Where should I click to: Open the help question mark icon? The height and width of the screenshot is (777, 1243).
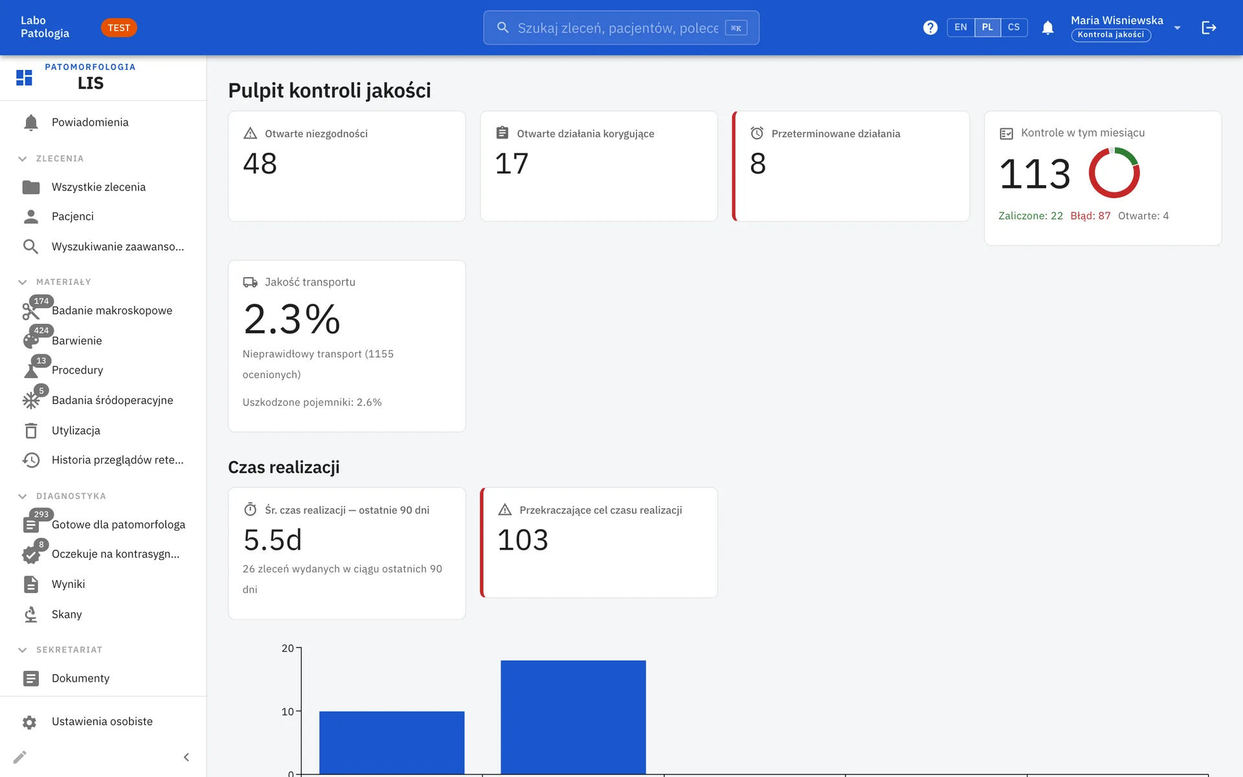pos(930,28)
